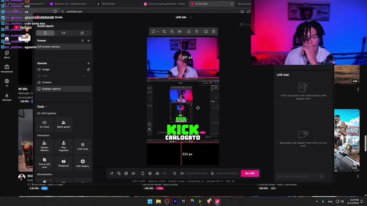Close the YouTube browser tab

[x=232, y=4]
